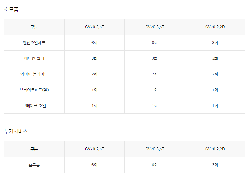Click GV70 3.5T header in 소모품 table
Image resolution: width=251 pixels, height=181 pixels.
[x=155, y=27]
